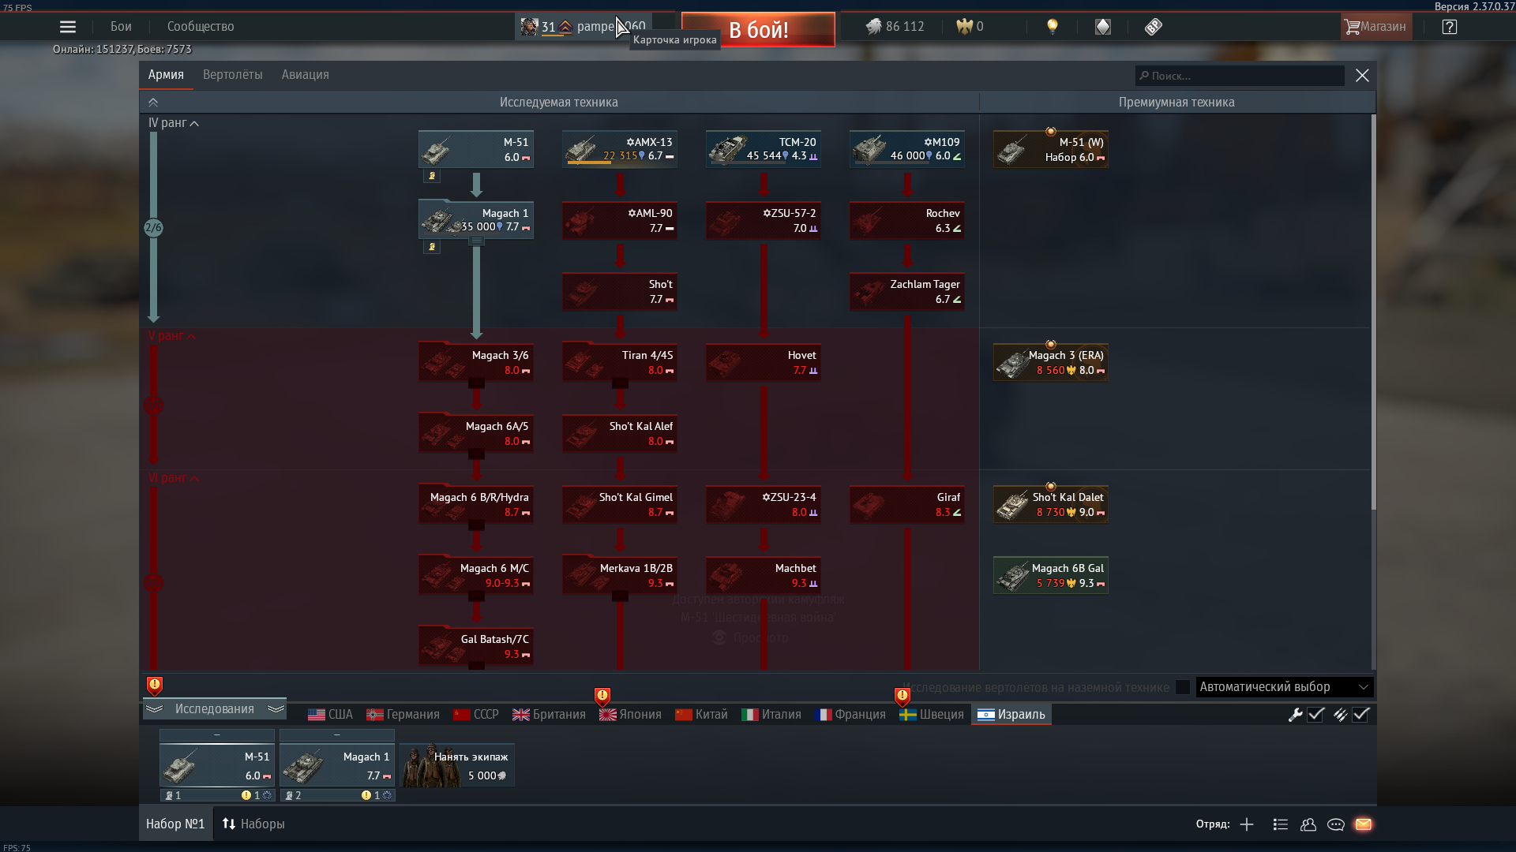The image size is (1516, 852).
Task: Open the Набор №1 preset tab
Action: coord(175,824)
